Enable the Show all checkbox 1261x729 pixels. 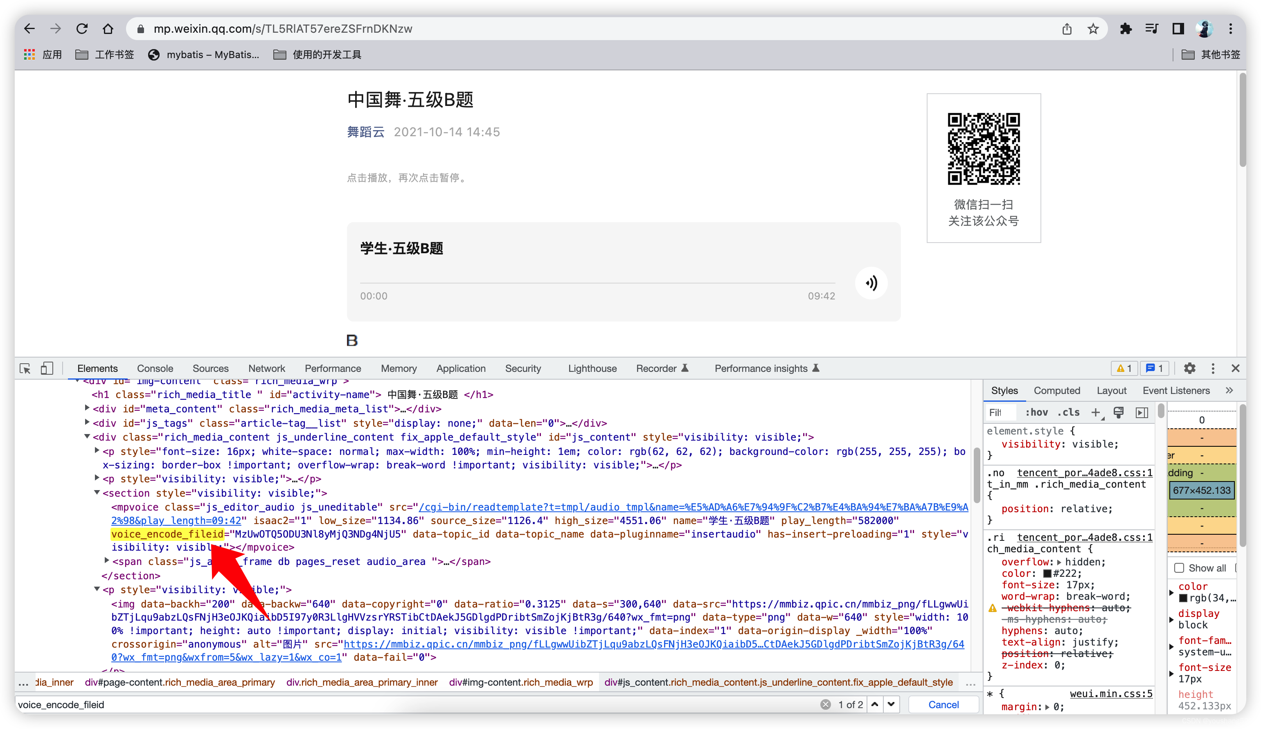click(1180, 568)
